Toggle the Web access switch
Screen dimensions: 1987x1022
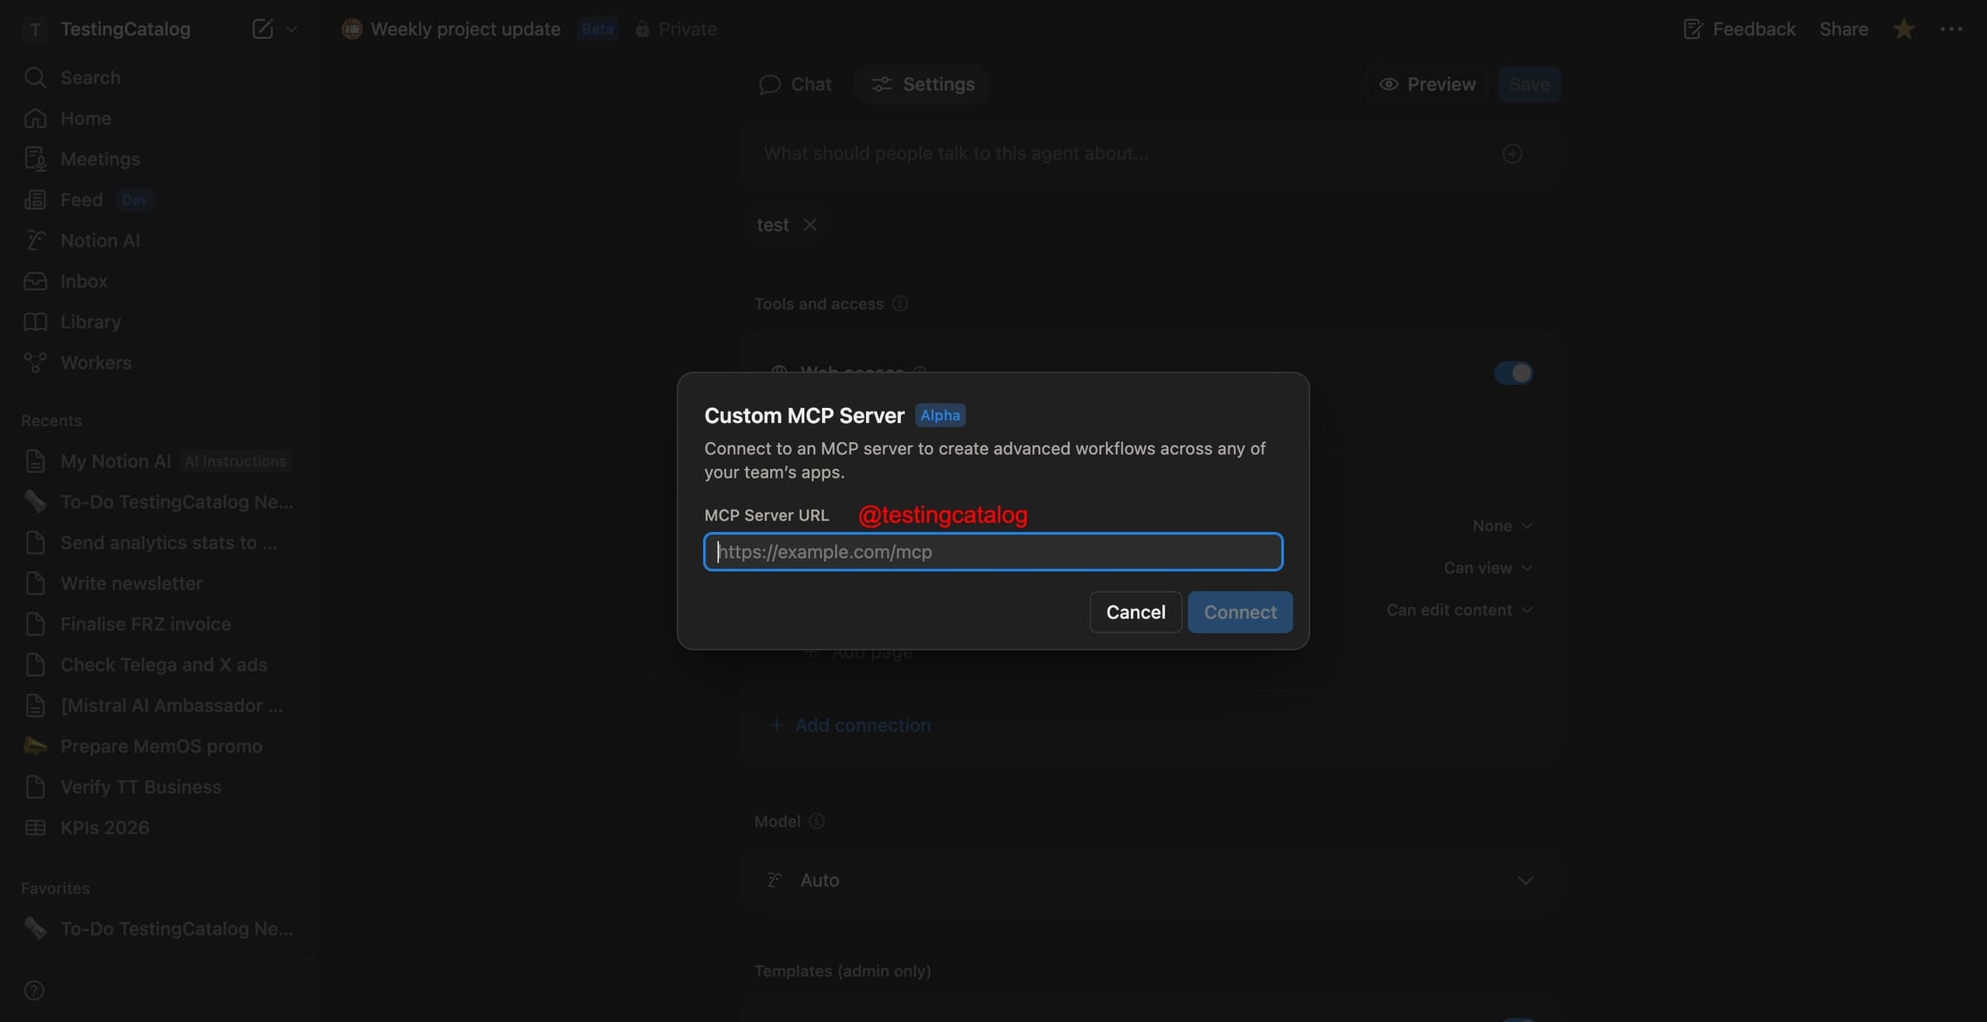pyautogui.click(x=1513, y=373)
